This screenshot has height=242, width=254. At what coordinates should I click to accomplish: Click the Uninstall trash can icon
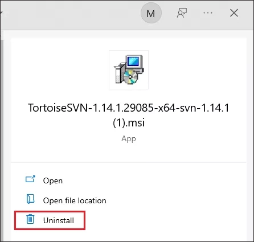click(x=30, y=219)
